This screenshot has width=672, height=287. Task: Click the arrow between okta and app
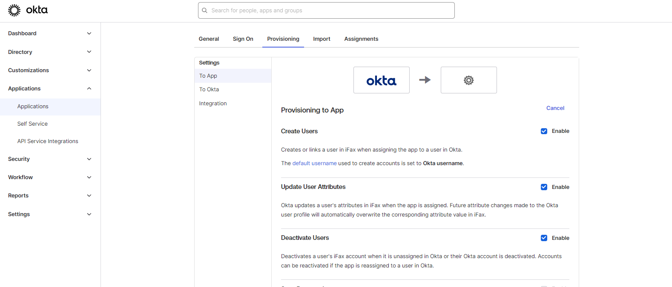(x=425, y=80)
